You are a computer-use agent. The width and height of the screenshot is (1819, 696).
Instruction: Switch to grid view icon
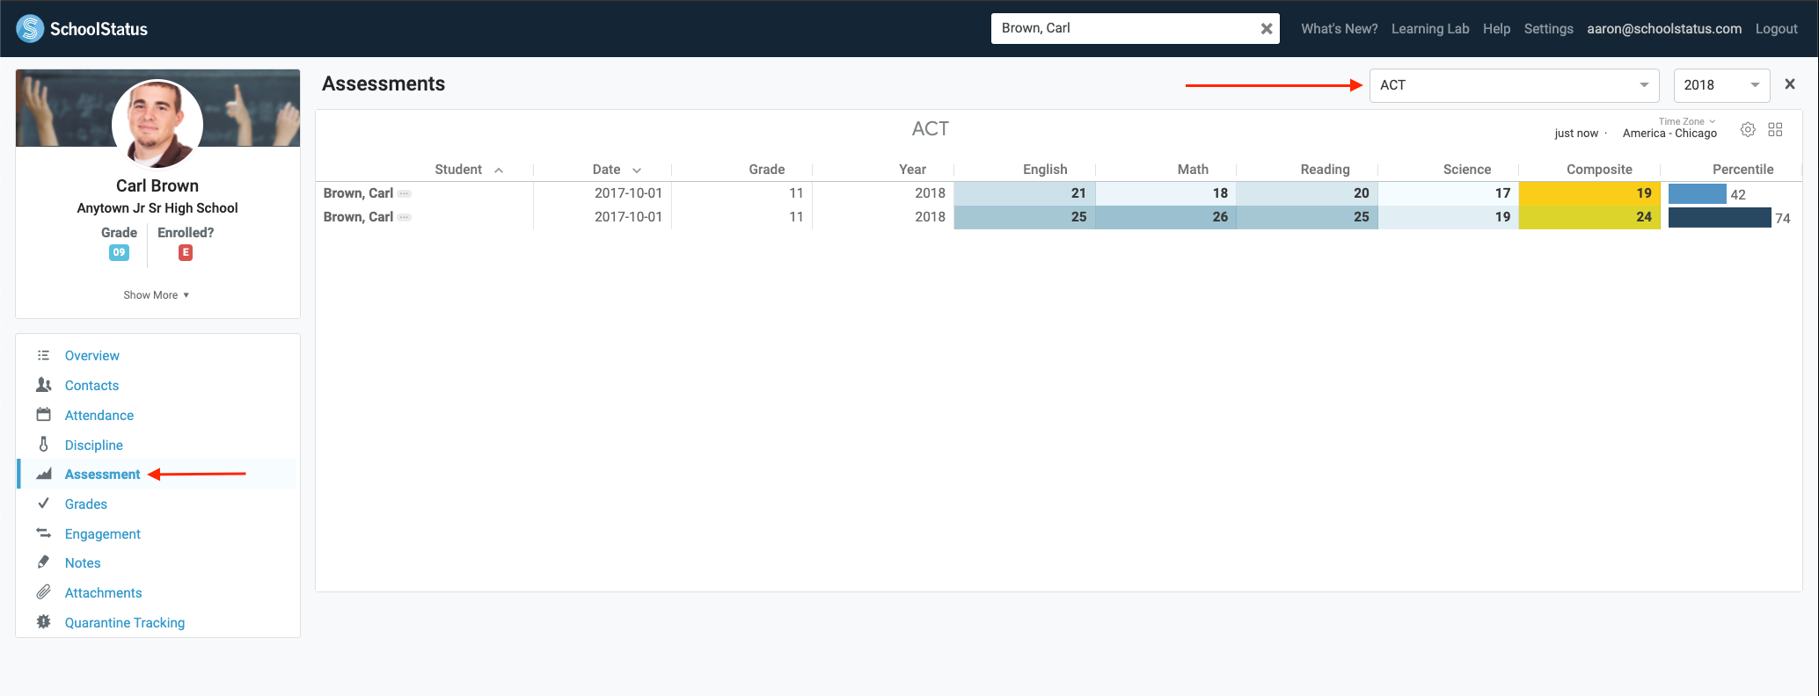[x=1775, y=130]
